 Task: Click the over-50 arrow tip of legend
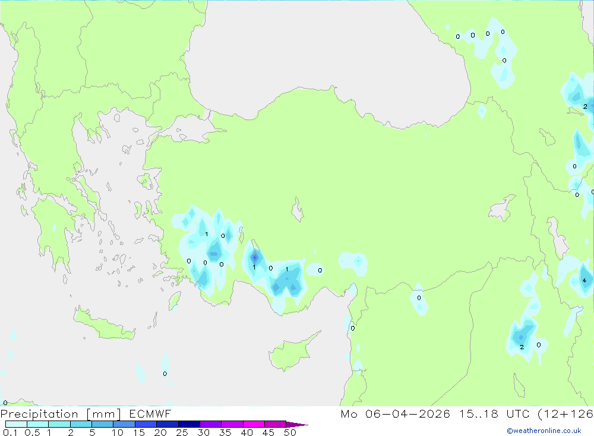[x=297, y=425]
